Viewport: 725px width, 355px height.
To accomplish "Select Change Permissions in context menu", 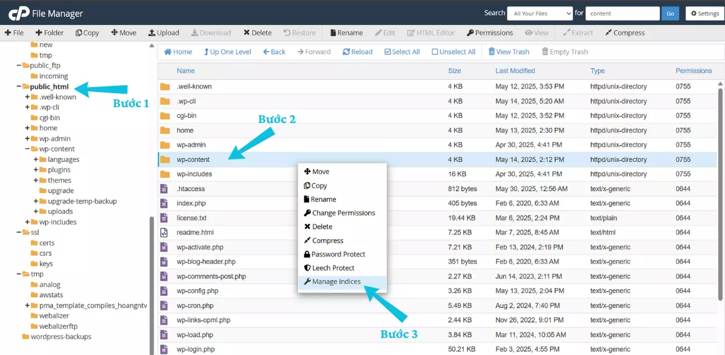I will (343, 213).
